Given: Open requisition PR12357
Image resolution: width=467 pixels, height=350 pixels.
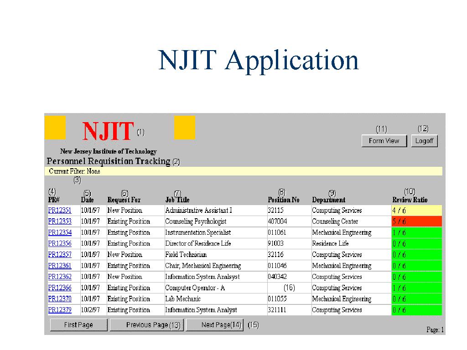Looking at the screenshot, I should 60,255.
